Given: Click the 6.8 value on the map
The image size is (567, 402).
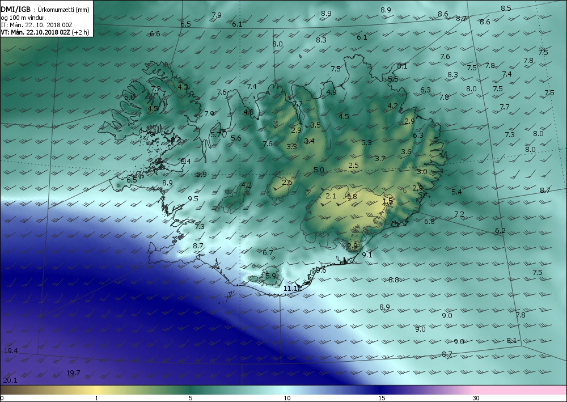Looking at the screenshot, I should (429, 221).
